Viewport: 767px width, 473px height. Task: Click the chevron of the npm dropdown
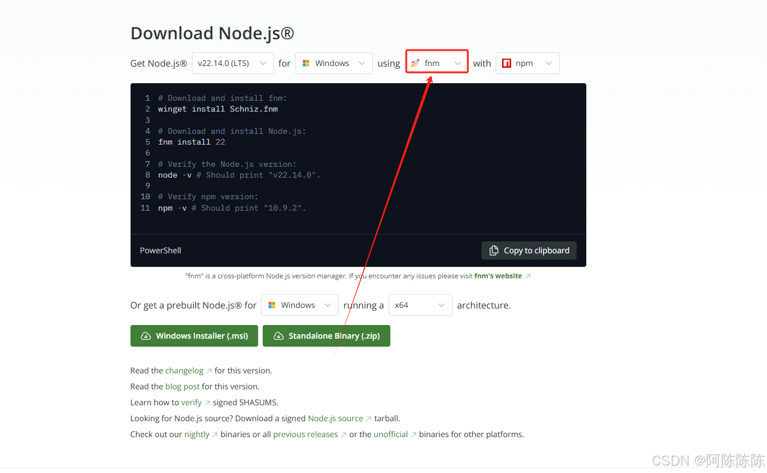549,63
